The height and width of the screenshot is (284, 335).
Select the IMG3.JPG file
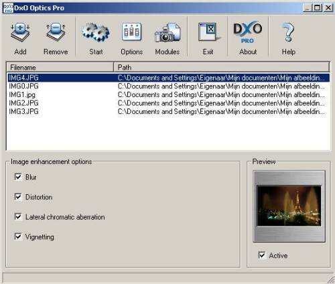(23, 111)
